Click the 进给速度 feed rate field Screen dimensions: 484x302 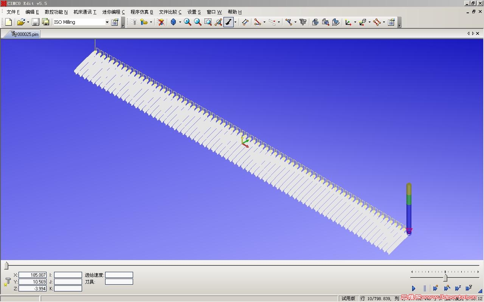(119, 275)
